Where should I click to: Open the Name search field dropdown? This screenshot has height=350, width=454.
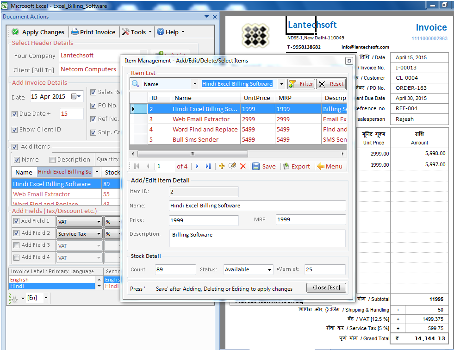[195, 84]
